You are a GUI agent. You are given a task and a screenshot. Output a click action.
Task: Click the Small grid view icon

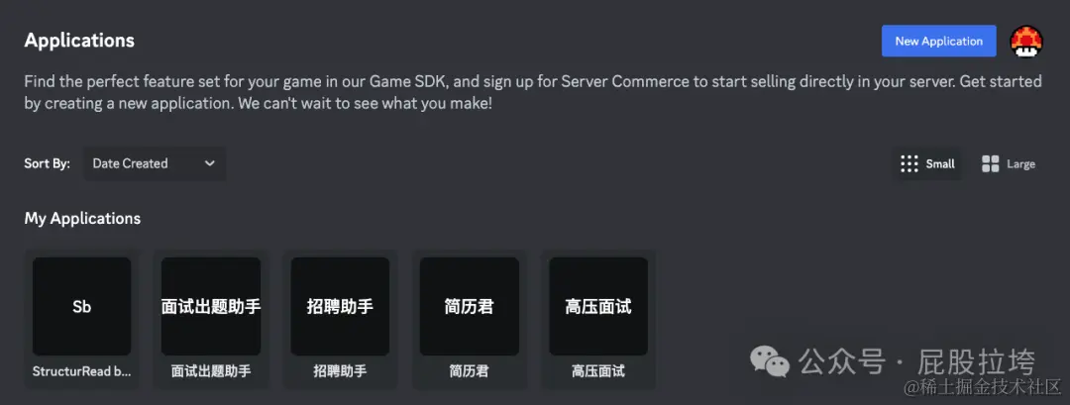(909, 163)
